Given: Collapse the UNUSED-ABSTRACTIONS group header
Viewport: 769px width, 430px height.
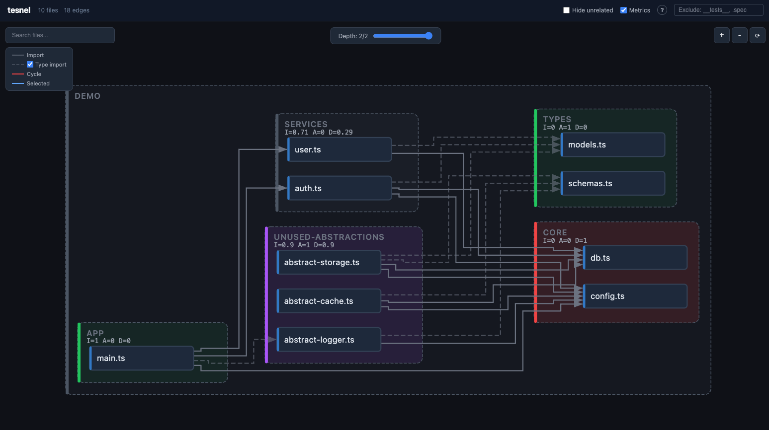Looking at the screenshot, I should pyautogui.click(x=329, y=237).
